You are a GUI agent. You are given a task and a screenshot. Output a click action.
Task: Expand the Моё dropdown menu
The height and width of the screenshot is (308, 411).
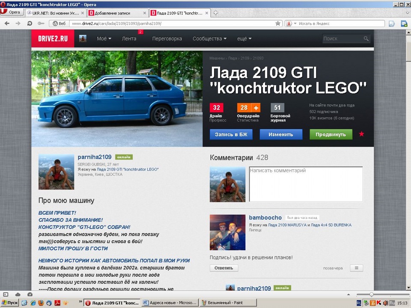pos(104,38)
